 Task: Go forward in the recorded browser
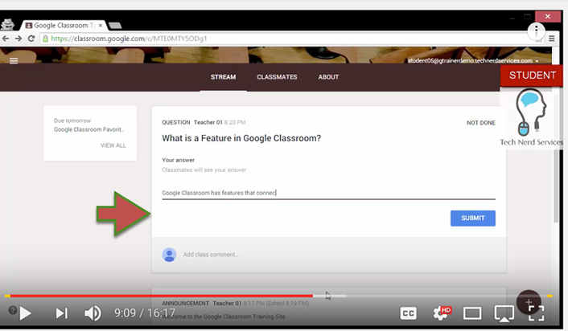[19, 39]
